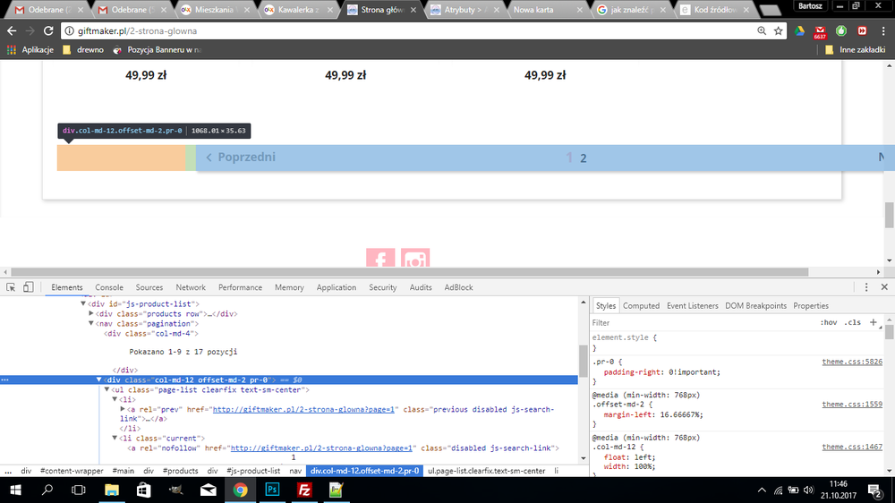895x503 pixels.
Task: Collapse ul page-list node
Action: coord(107,389)
